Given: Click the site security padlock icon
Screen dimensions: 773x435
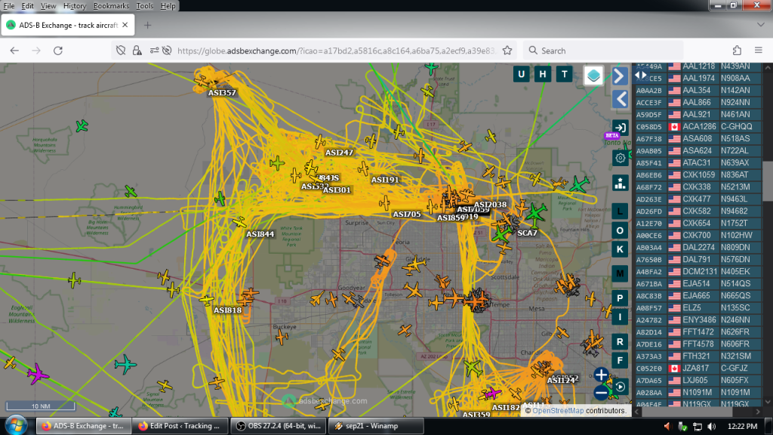Looking at the screenshot, I should (x=137, y=51).
